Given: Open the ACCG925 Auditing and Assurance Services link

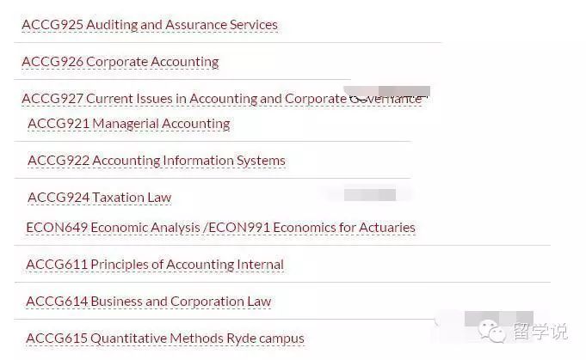Looking at the screenshot, I should (150, 25).
